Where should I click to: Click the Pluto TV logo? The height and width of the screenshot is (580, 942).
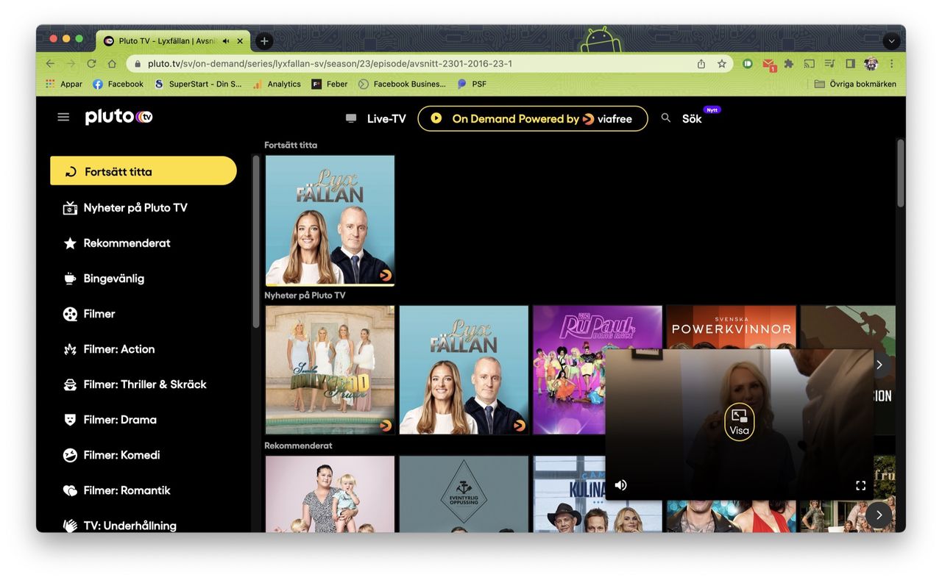(118, 117)
